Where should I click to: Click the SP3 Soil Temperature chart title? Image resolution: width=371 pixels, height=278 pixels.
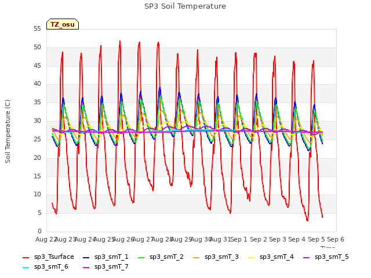pyautogui.click(x=185, y=6)
